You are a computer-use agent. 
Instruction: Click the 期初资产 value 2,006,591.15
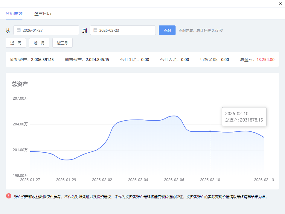(x=42, y=60)
